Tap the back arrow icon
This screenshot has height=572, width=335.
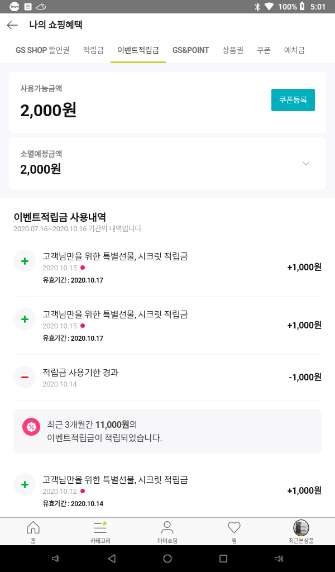point(12,25)
